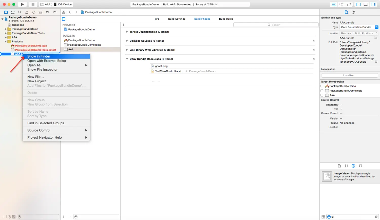The image size is (380, 220).
Task: Open the assistant editor
Action: [x=341, y=4]
